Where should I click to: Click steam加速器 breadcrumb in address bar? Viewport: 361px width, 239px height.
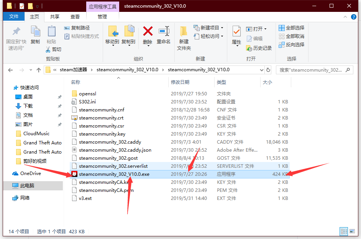pyautogui.click(x=74, y=70)
